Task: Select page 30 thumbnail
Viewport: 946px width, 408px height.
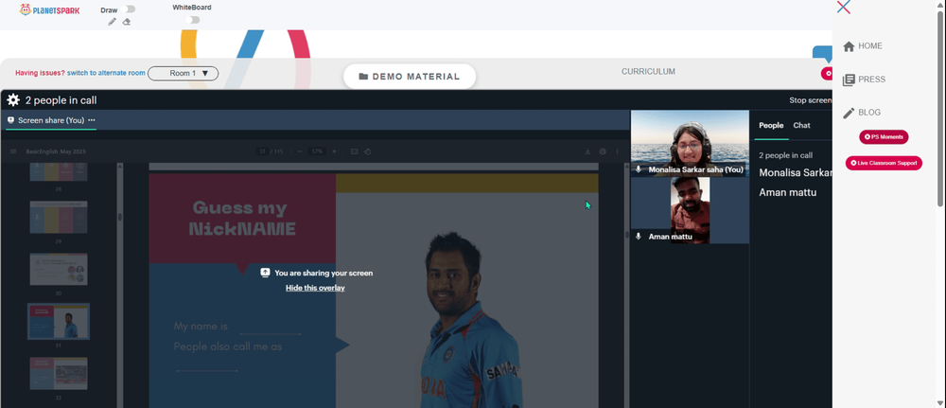Action: [59, 269]
